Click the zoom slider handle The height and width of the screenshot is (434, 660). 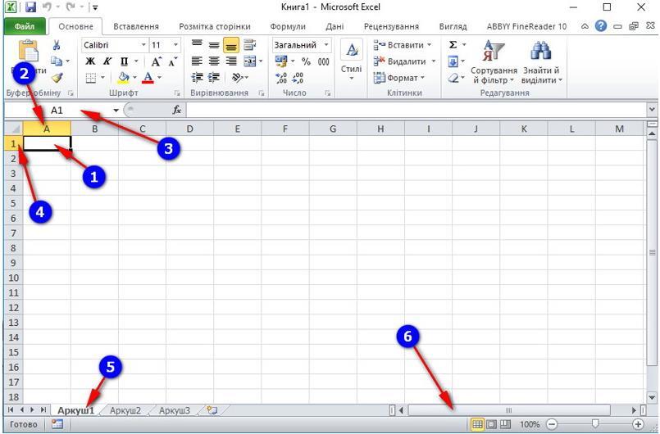pyautogui.click(x=594, y=424)
